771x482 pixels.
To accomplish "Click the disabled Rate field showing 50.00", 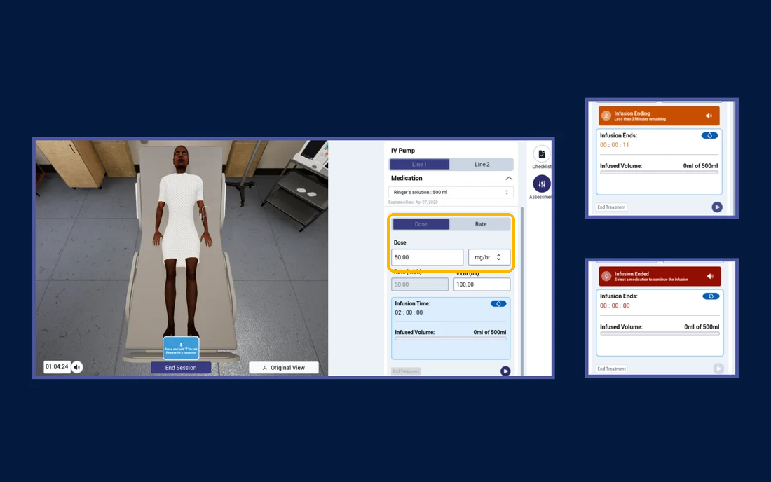I will click(420, 284).
